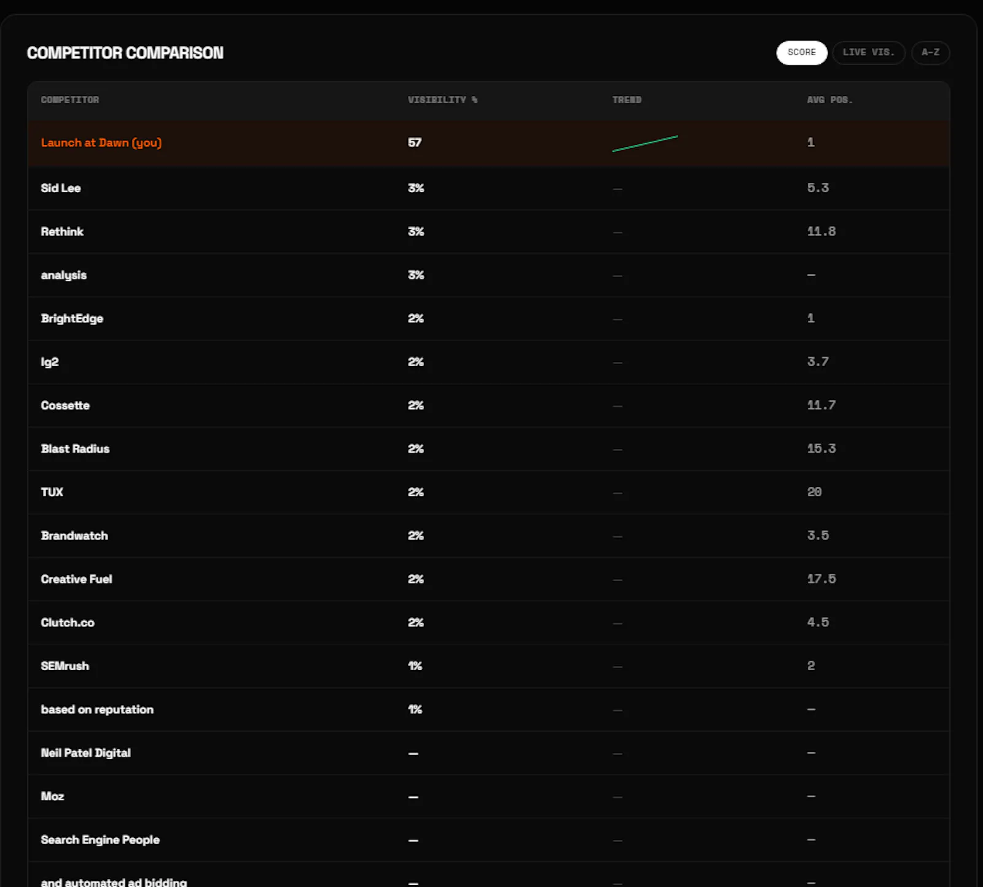
Task: Click Cossette's average position 11.7
Action: coord(821,405)
